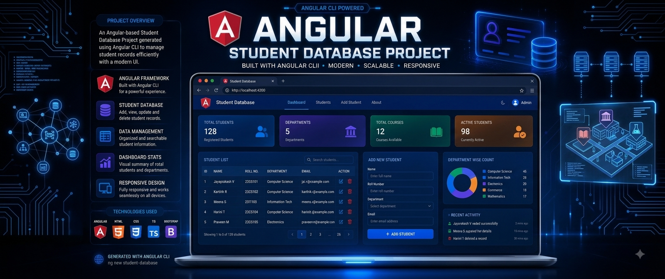665x279 pixels.
Task: Toggle dark mode with the moon icon
Action: click(503, 103)
